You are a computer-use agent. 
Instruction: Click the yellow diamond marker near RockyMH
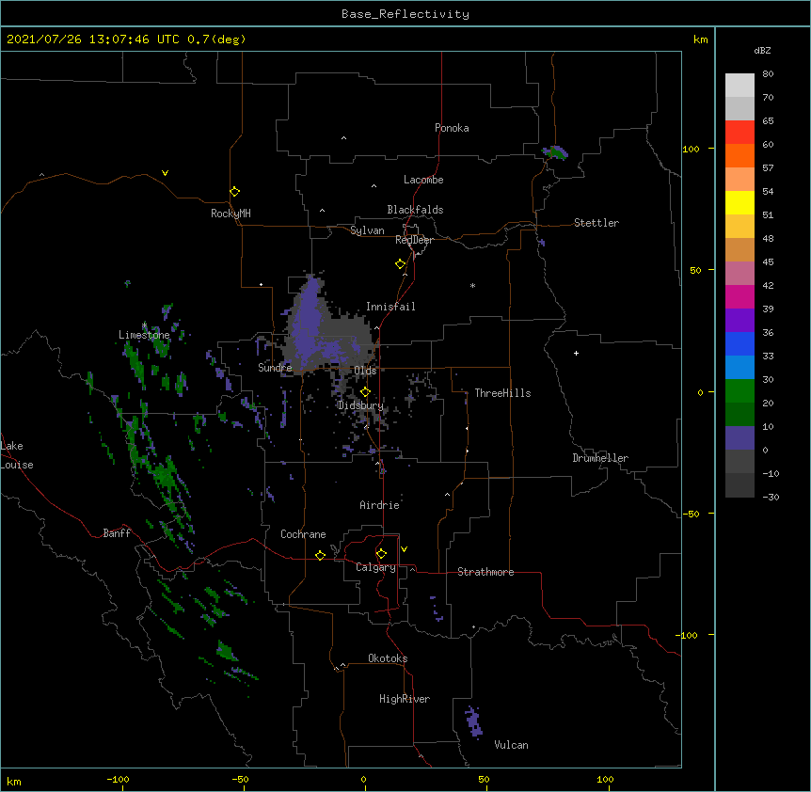[234, 191]
